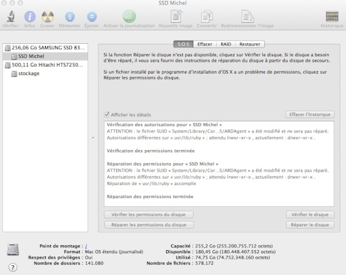Click the stockage volume icon

(x=14, y=74)
